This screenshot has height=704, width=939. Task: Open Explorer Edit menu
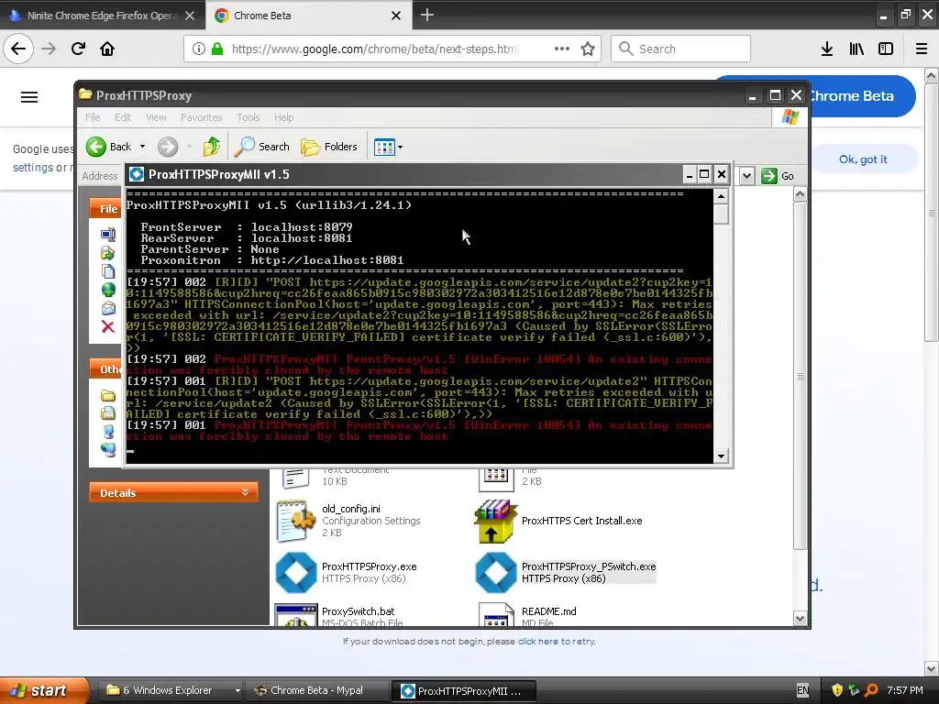pyautogui.click(x=123, y=117)
